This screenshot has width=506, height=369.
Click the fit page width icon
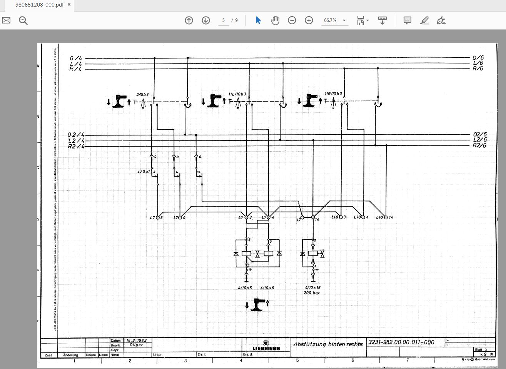pyautogui.click(x=361, y=20)
